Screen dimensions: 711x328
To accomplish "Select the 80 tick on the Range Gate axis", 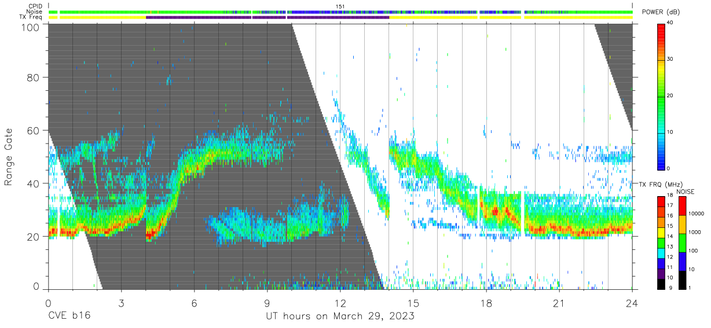I will 33,78.
